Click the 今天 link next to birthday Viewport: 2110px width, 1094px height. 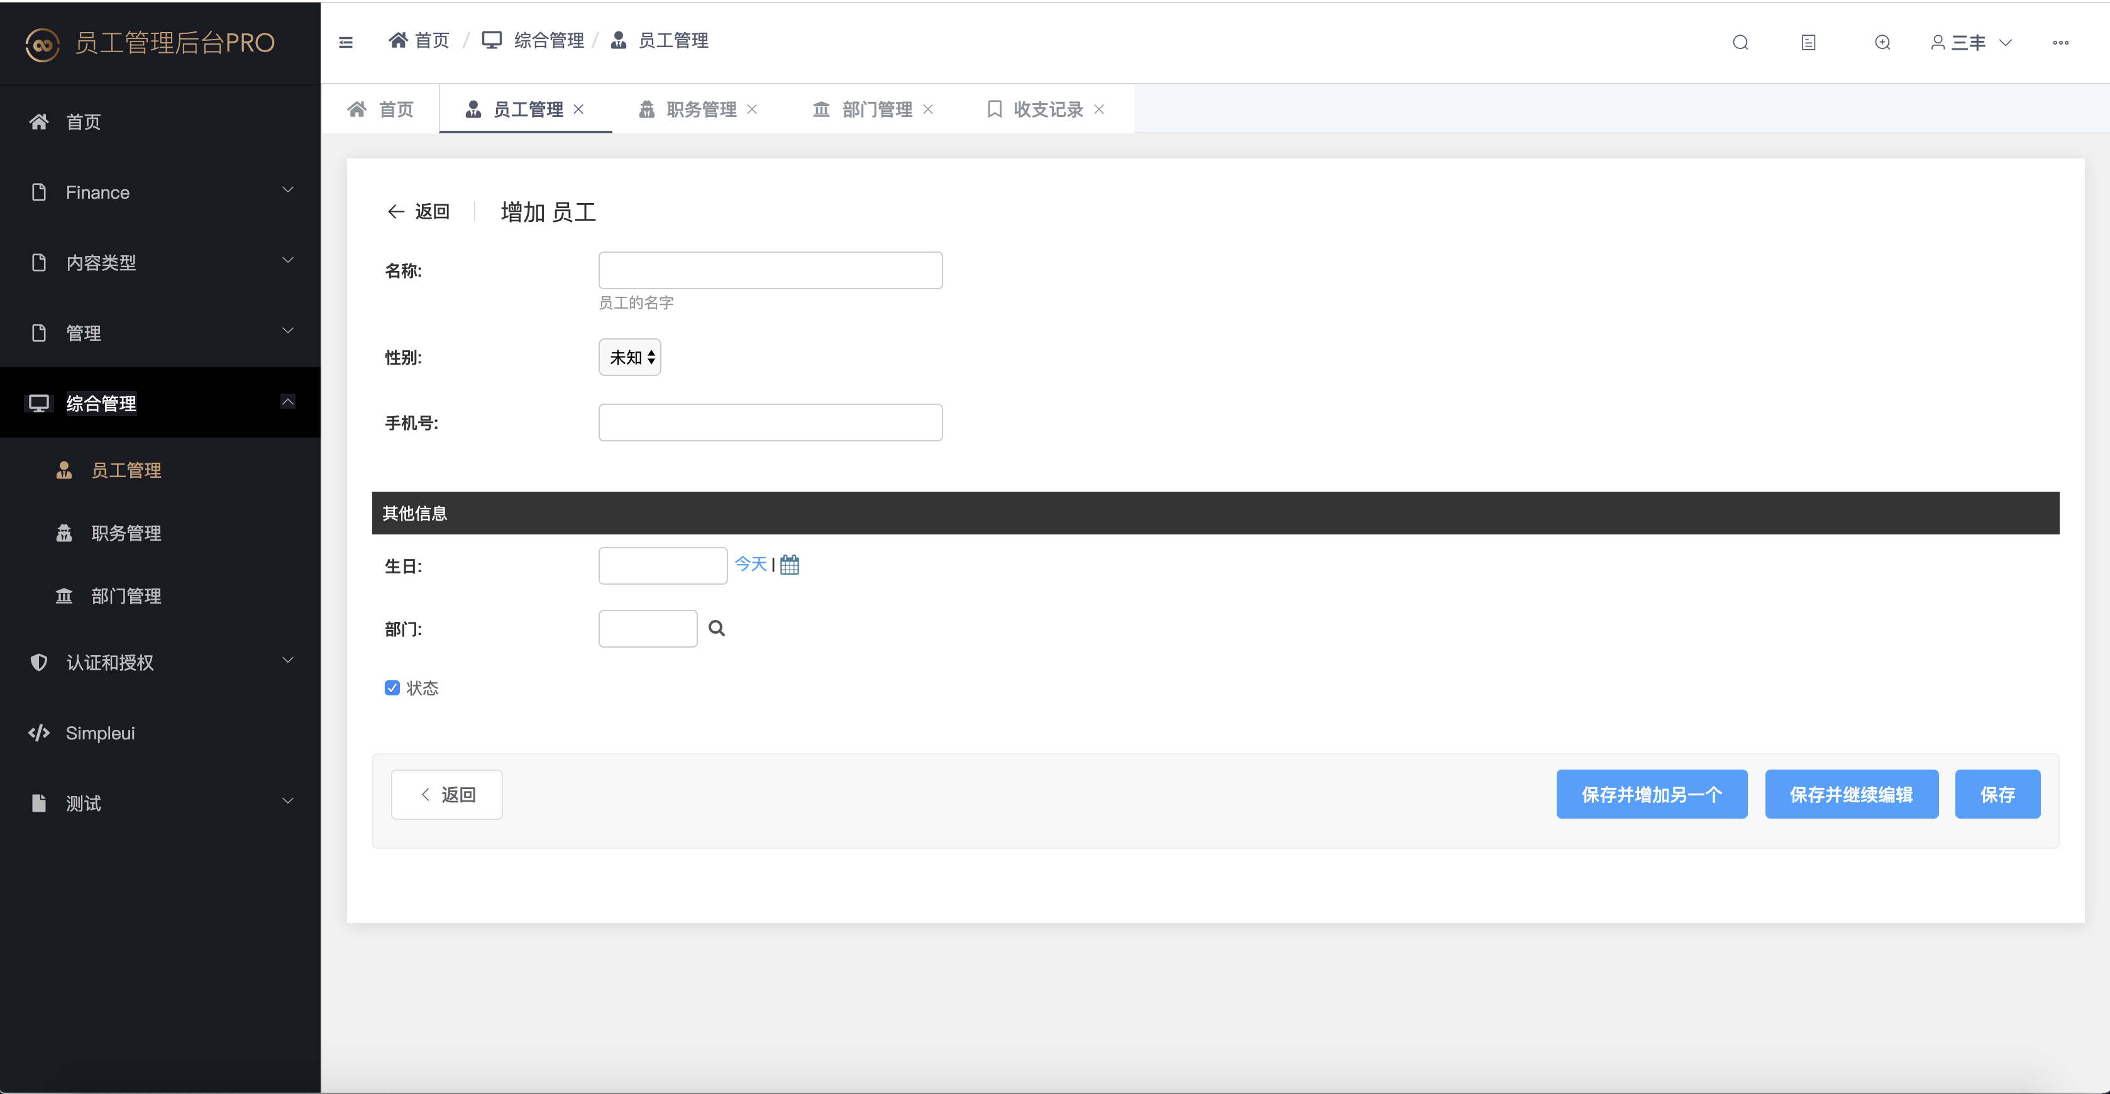[x=750, y=564]
